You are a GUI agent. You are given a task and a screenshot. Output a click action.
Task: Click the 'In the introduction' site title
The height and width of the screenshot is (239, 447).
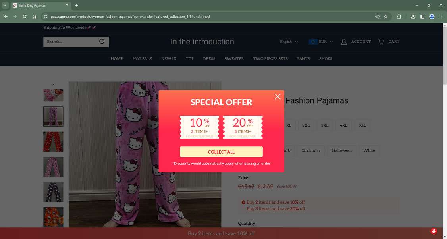tap(202, 42)
